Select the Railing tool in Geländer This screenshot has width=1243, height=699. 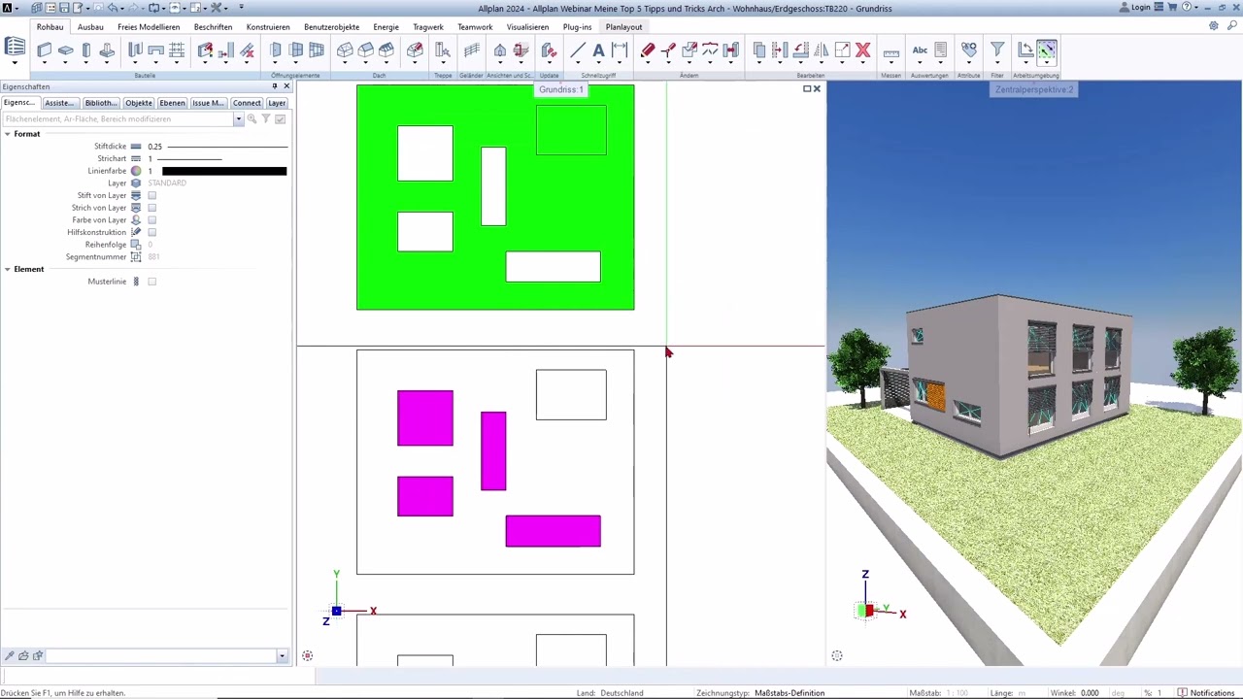472,50
